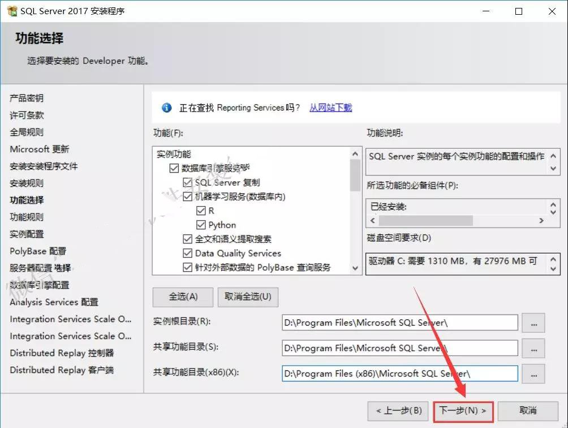Screen dimensions: 568x428
Task: Click 下一步(N) button
Action: click(x=463, y=411)
